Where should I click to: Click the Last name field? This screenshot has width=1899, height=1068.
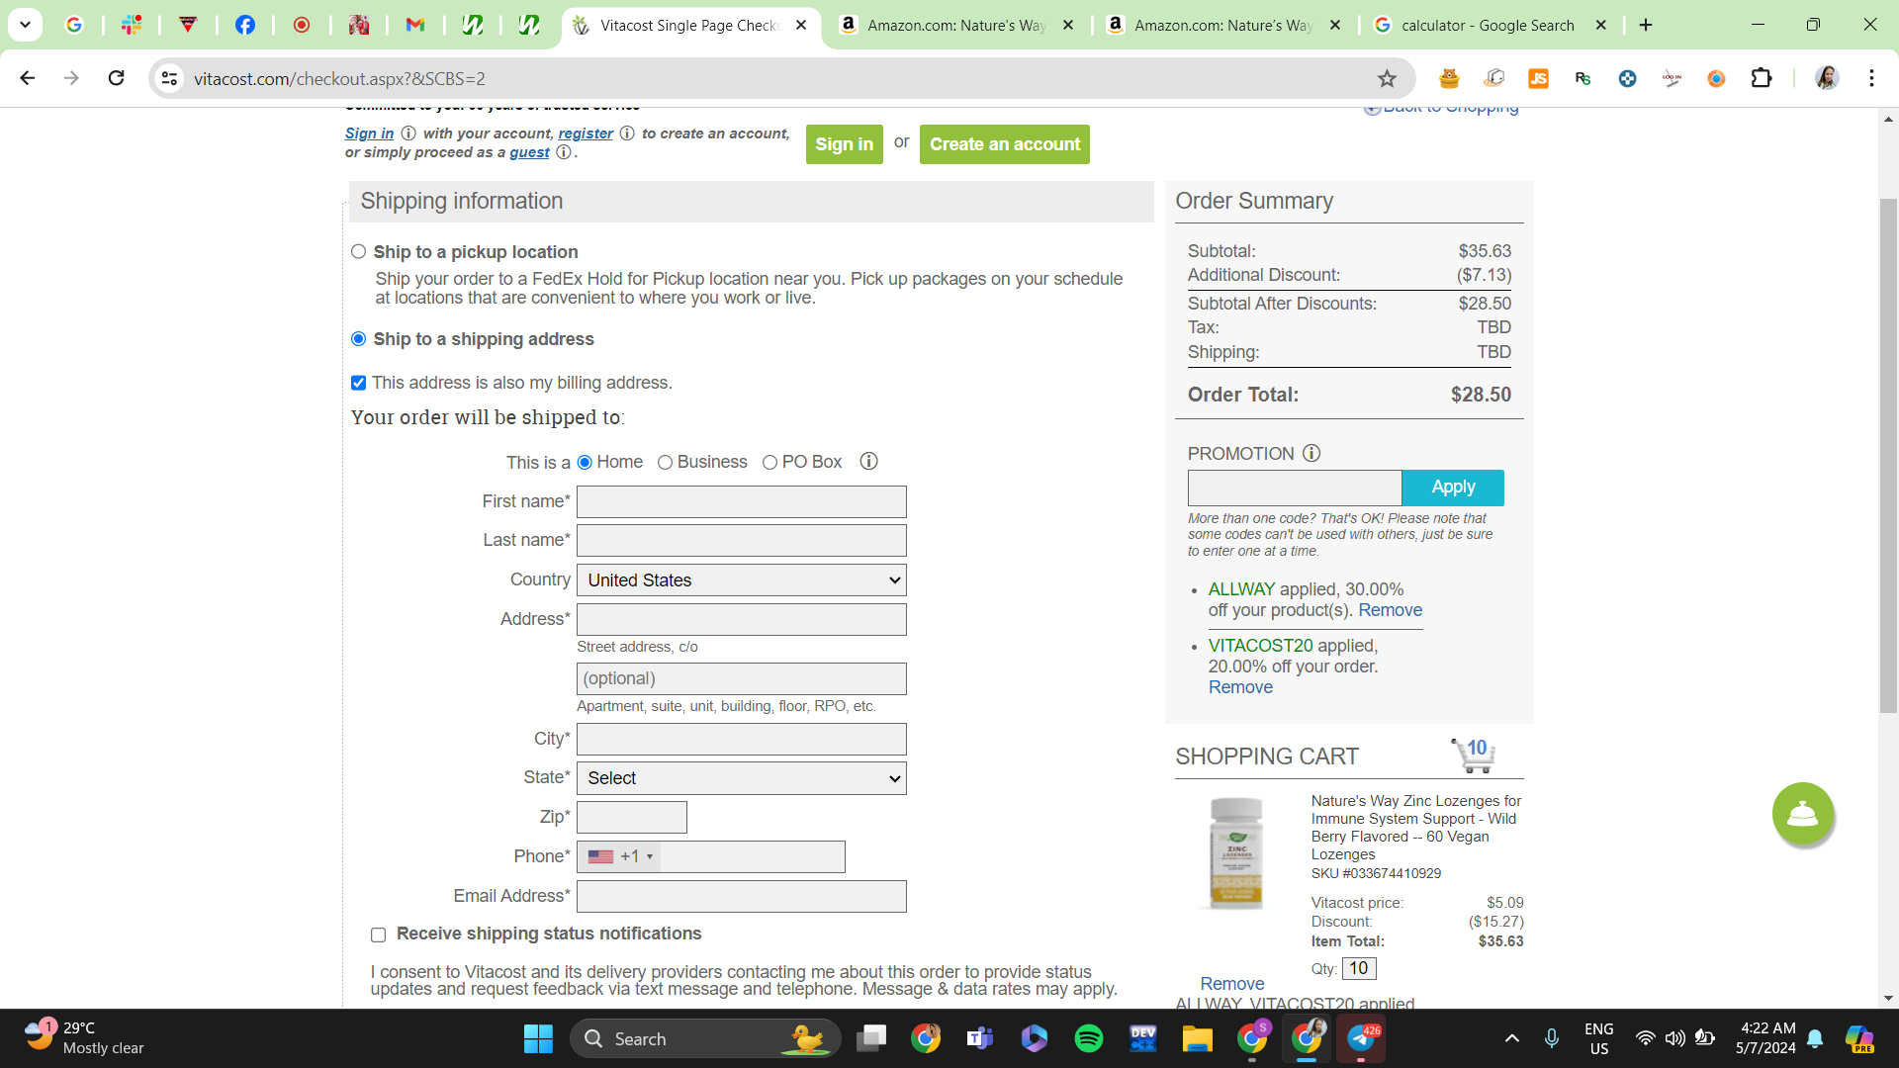[x=741, y=540]
